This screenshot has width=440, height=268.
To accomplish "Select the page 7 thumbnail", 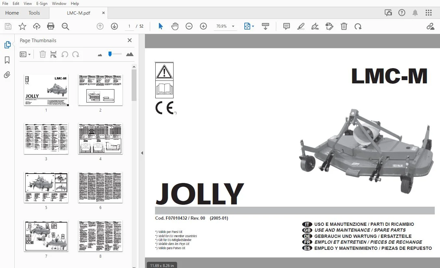I will click(46, 236).
